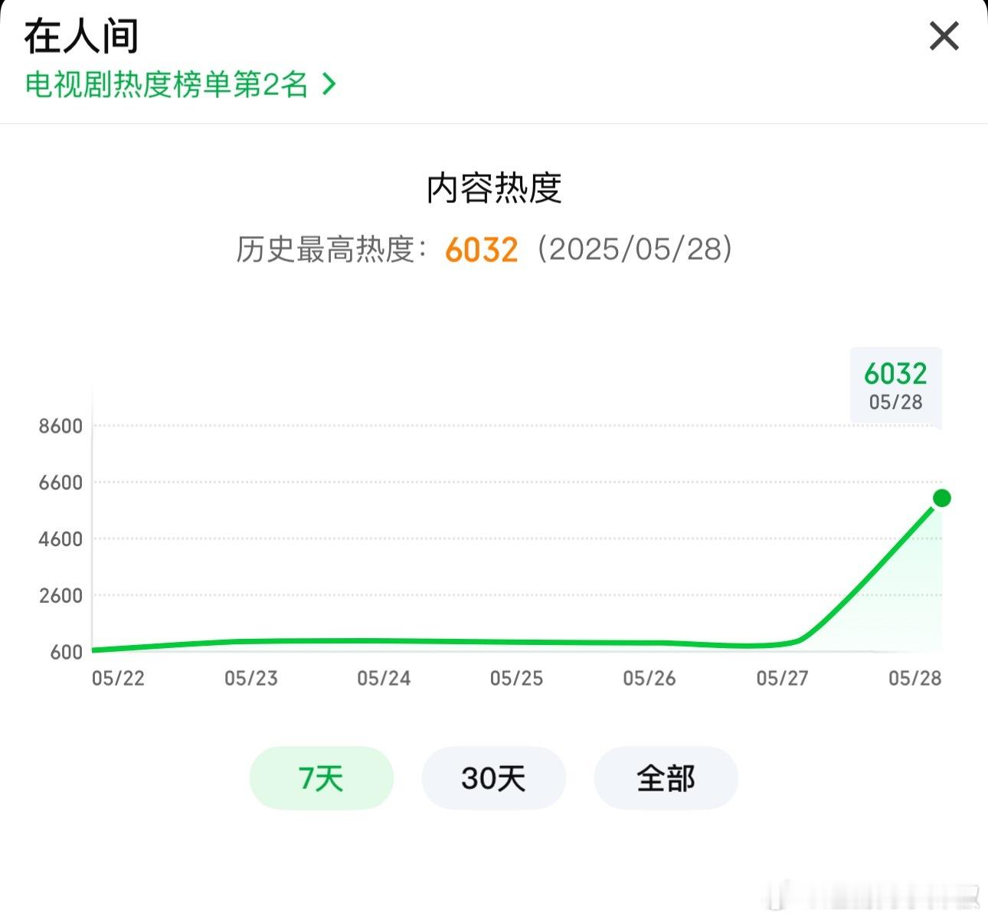This screenshot has width=988, height=920.
Task: Tap the 05/25 date label on the axis
Action: (517, 679)
